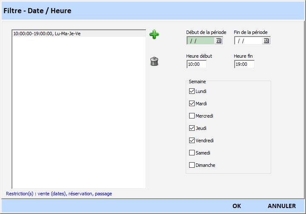306x214 pixels.
Task: Uncheck the Jeudi checkbox
Action: pyautogui.click(x=192, y=128)
